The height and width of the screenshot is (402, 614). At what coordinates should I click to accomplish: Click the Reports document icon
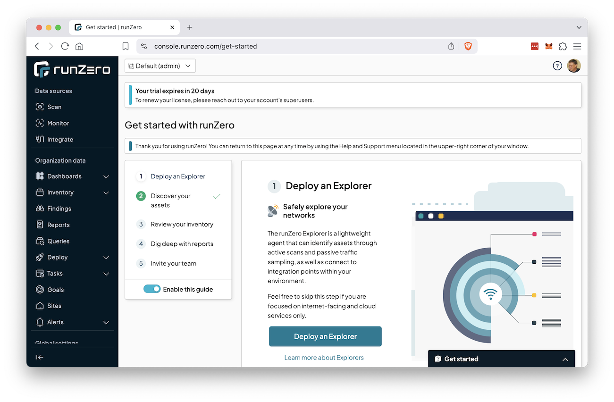[x=40, y=225]
